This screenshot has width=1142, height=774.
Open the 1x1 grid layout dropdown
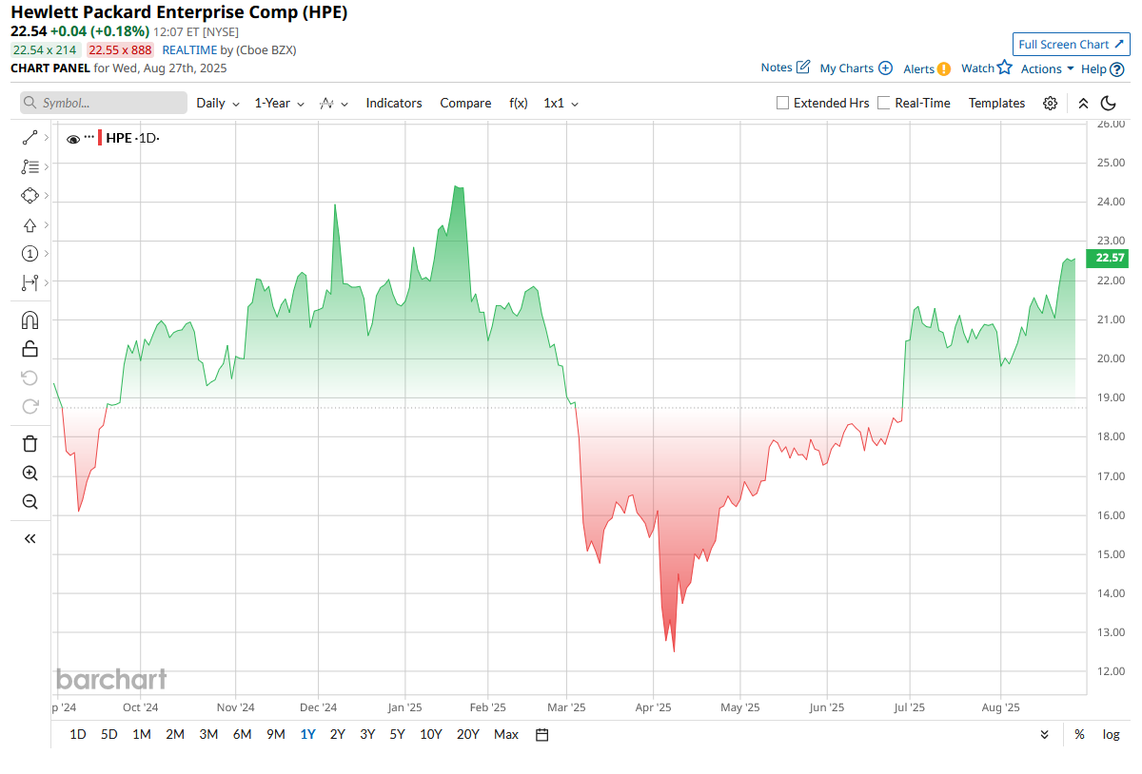click(x=561, y=103)
